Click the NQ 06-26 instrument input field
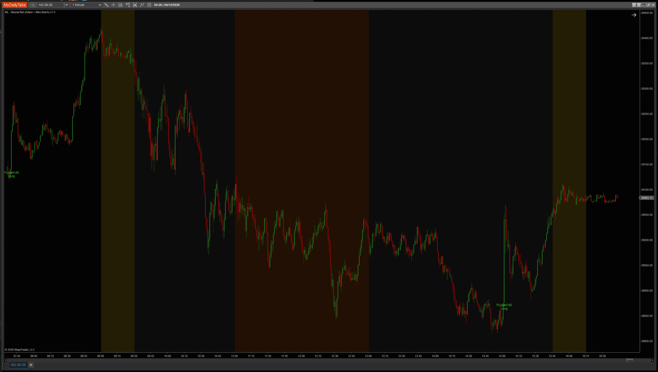658x372 pixels. (x=51, y=5)
